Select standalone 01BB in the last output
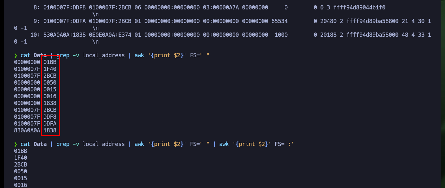 point(21,151)
